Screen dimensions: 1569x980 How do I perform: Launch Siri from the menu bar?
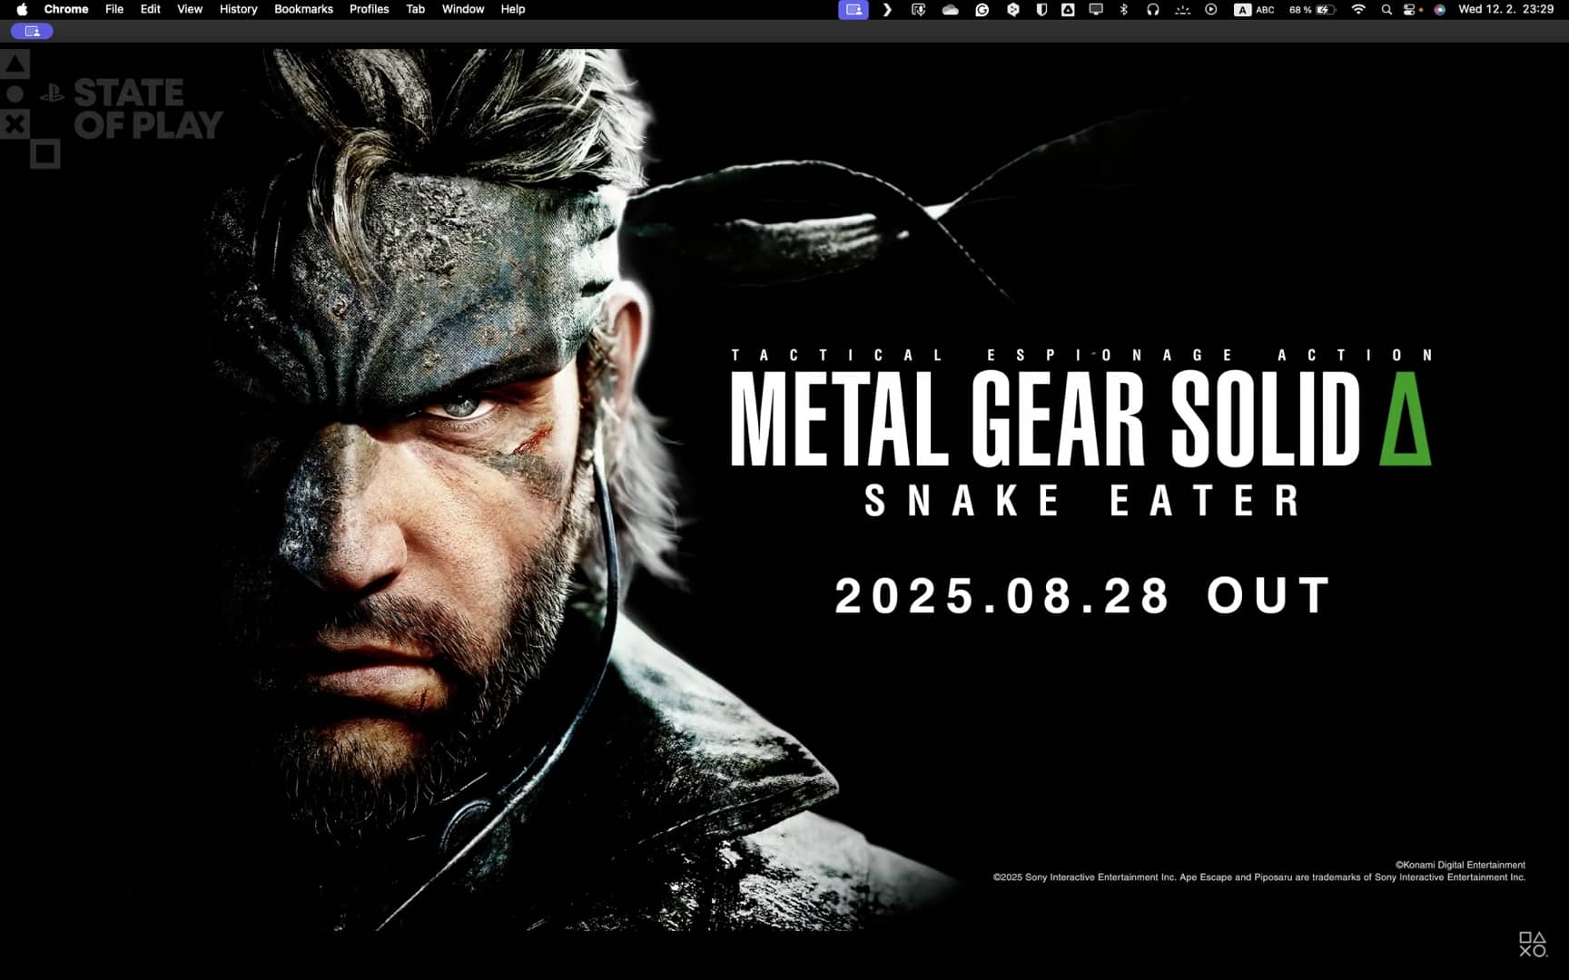[1440, 9]
